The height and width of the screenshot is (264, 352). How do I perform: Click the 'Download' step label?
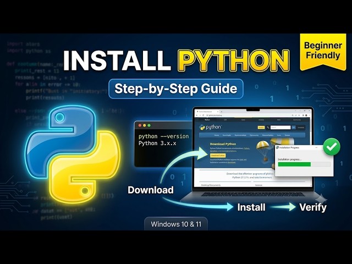pyautogui.click(x=151, y=190)
